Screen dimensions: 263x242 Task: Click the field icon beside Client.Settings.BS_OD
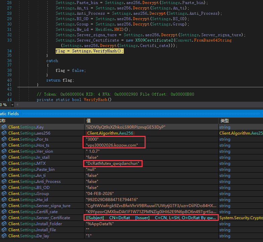(4, 187)
